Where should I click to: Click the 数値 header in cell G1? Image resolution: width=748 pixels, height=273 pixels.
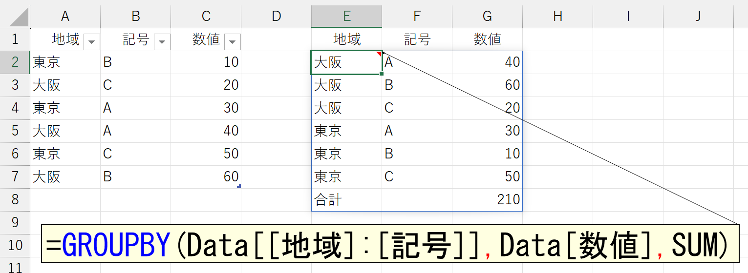point(488,39)
